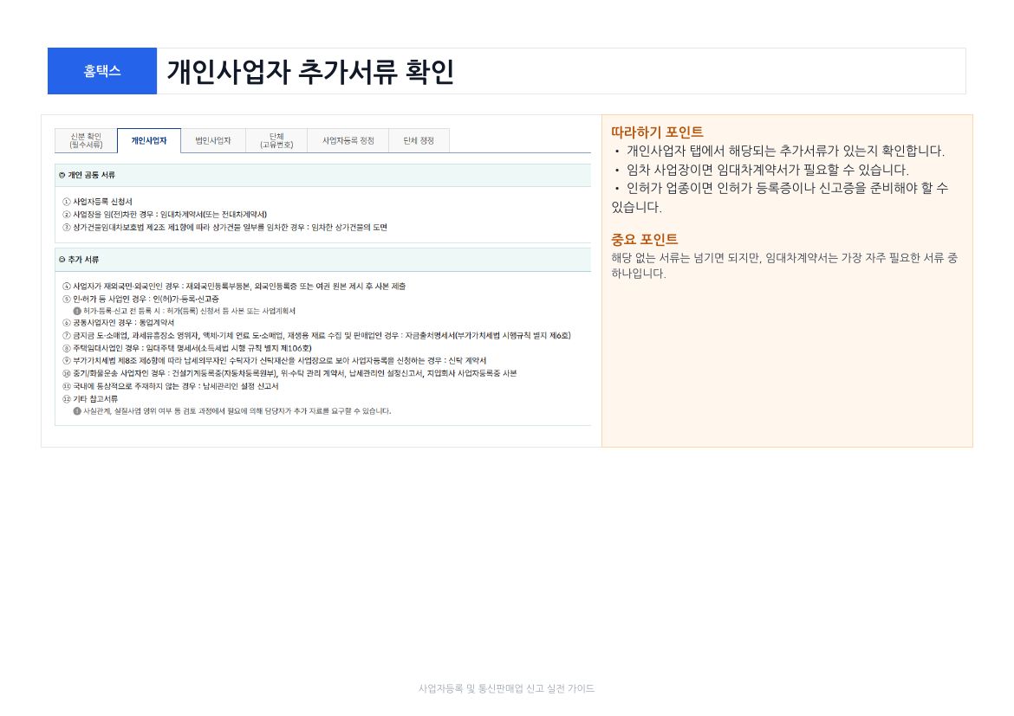Click the note '허가·등록·신고 전 등록 시' line
This screenshot has width=1014, height=716.
pyautogui.click(x=185, y=311)
